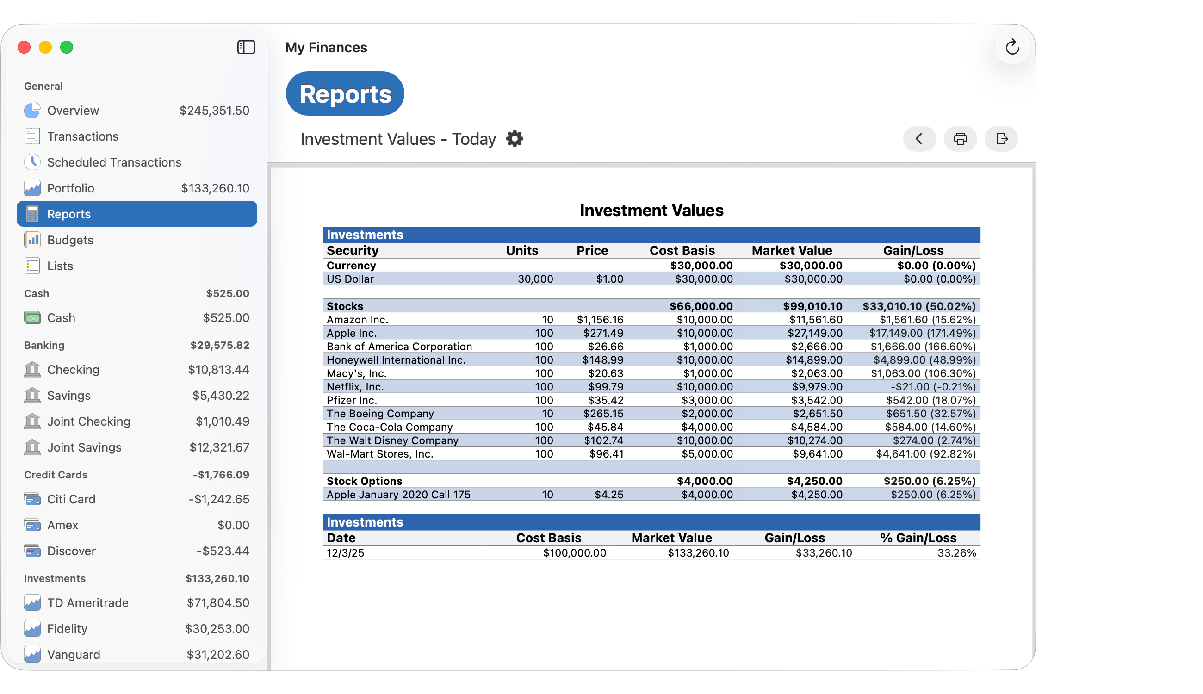
Task: Open the report settings gear
Action: (515, 139)
